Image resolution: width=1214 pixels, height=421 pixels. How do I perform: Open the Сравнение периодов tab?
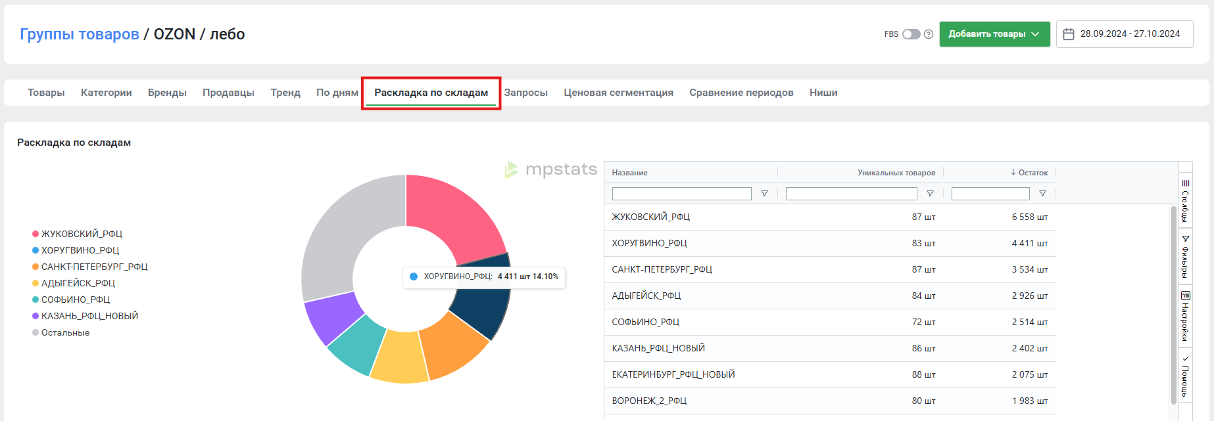(x=741, y=93)
